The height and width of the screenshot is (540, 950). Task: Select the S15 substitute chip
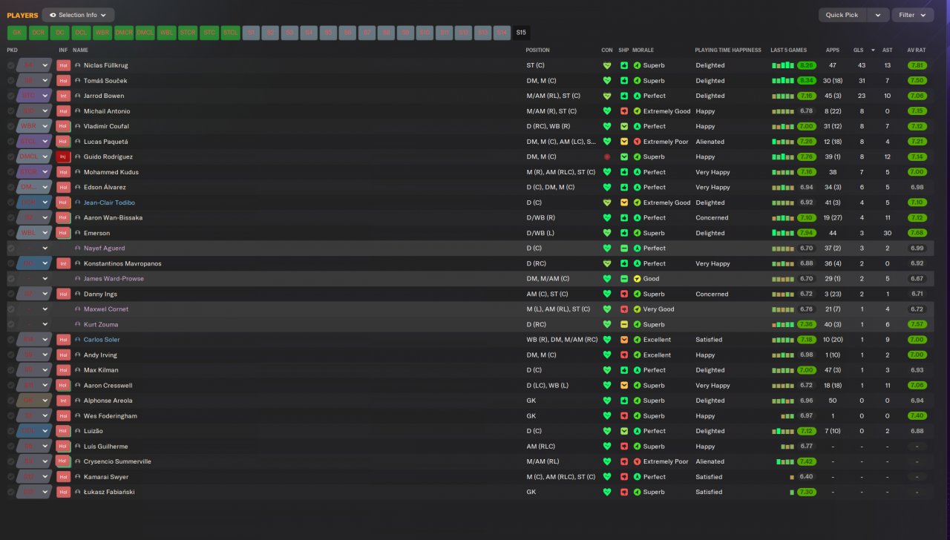[x=521, y=33]
